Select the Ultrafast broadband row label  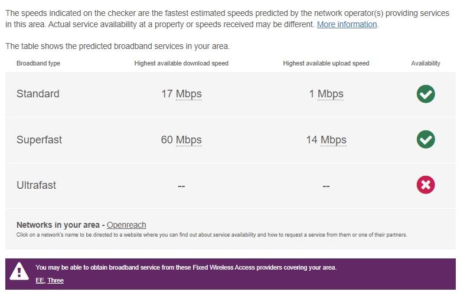coord(36,185)
